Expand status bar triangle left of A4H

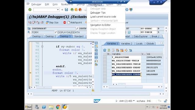(116, 101)
